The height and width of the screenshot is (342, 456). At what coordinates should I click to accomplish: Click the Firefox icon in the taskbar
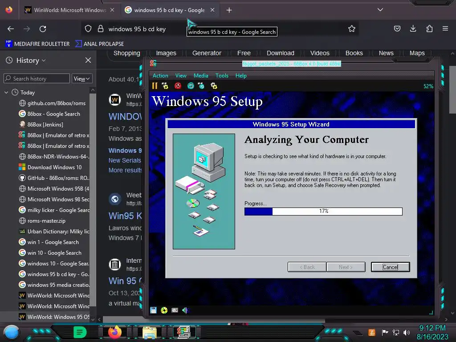click(x=114, y=332)
